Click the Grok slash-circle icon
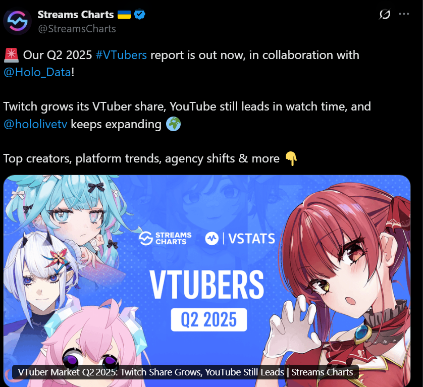The width and height of the screenshot is (423, 387). click(385, 14)
